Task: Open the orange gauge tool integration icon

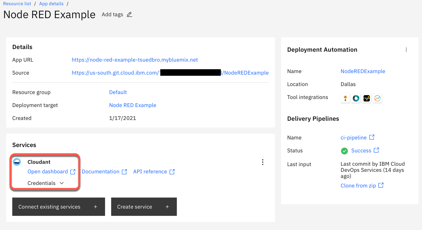Action: point(377,98)
